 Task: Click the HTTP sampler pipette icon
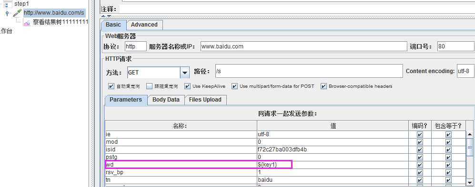18,13
